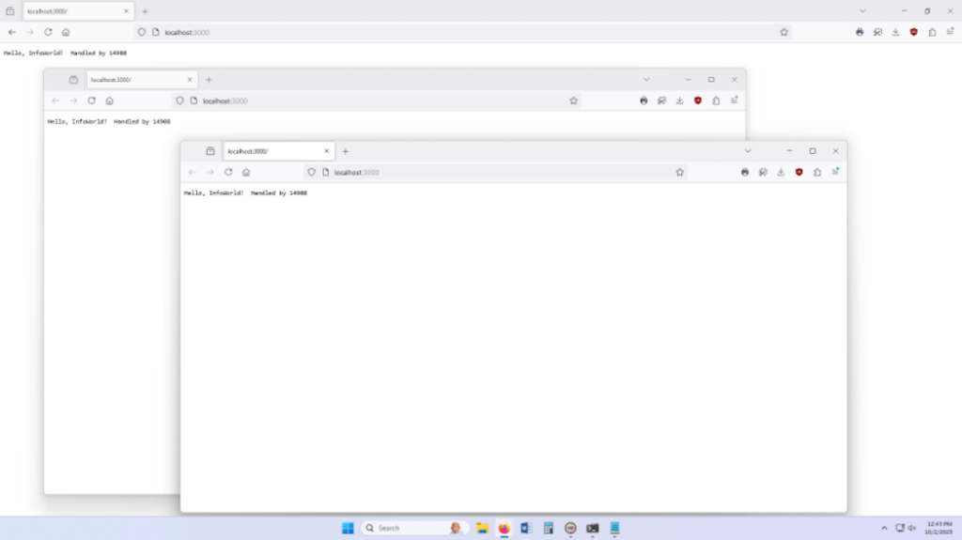Viewport: 962px width, 540px height.
Task: Click the home icon in the middle window
Action: click(109, 100)
